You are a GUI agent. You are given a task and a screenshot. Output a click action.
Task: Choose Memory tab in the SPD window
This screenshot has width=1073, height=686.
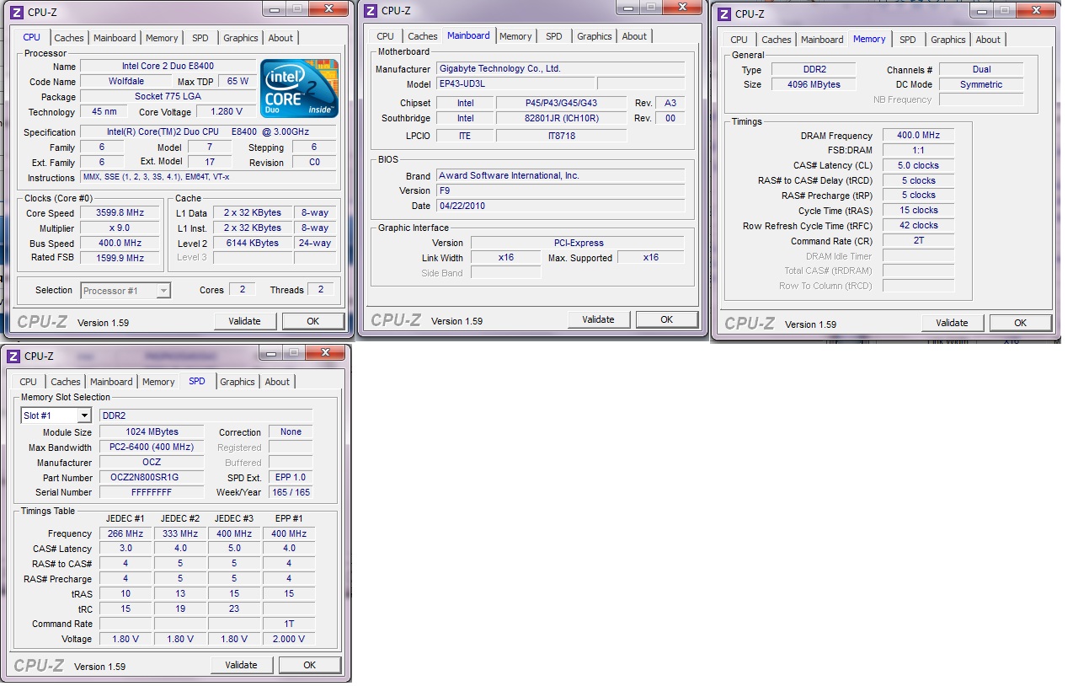click(x=158, y=382)
